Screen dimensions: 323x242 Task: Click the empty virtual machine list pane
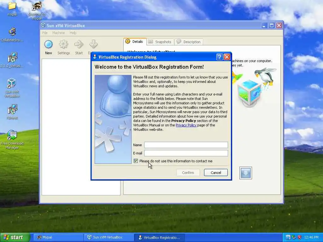tap(81, 127)
